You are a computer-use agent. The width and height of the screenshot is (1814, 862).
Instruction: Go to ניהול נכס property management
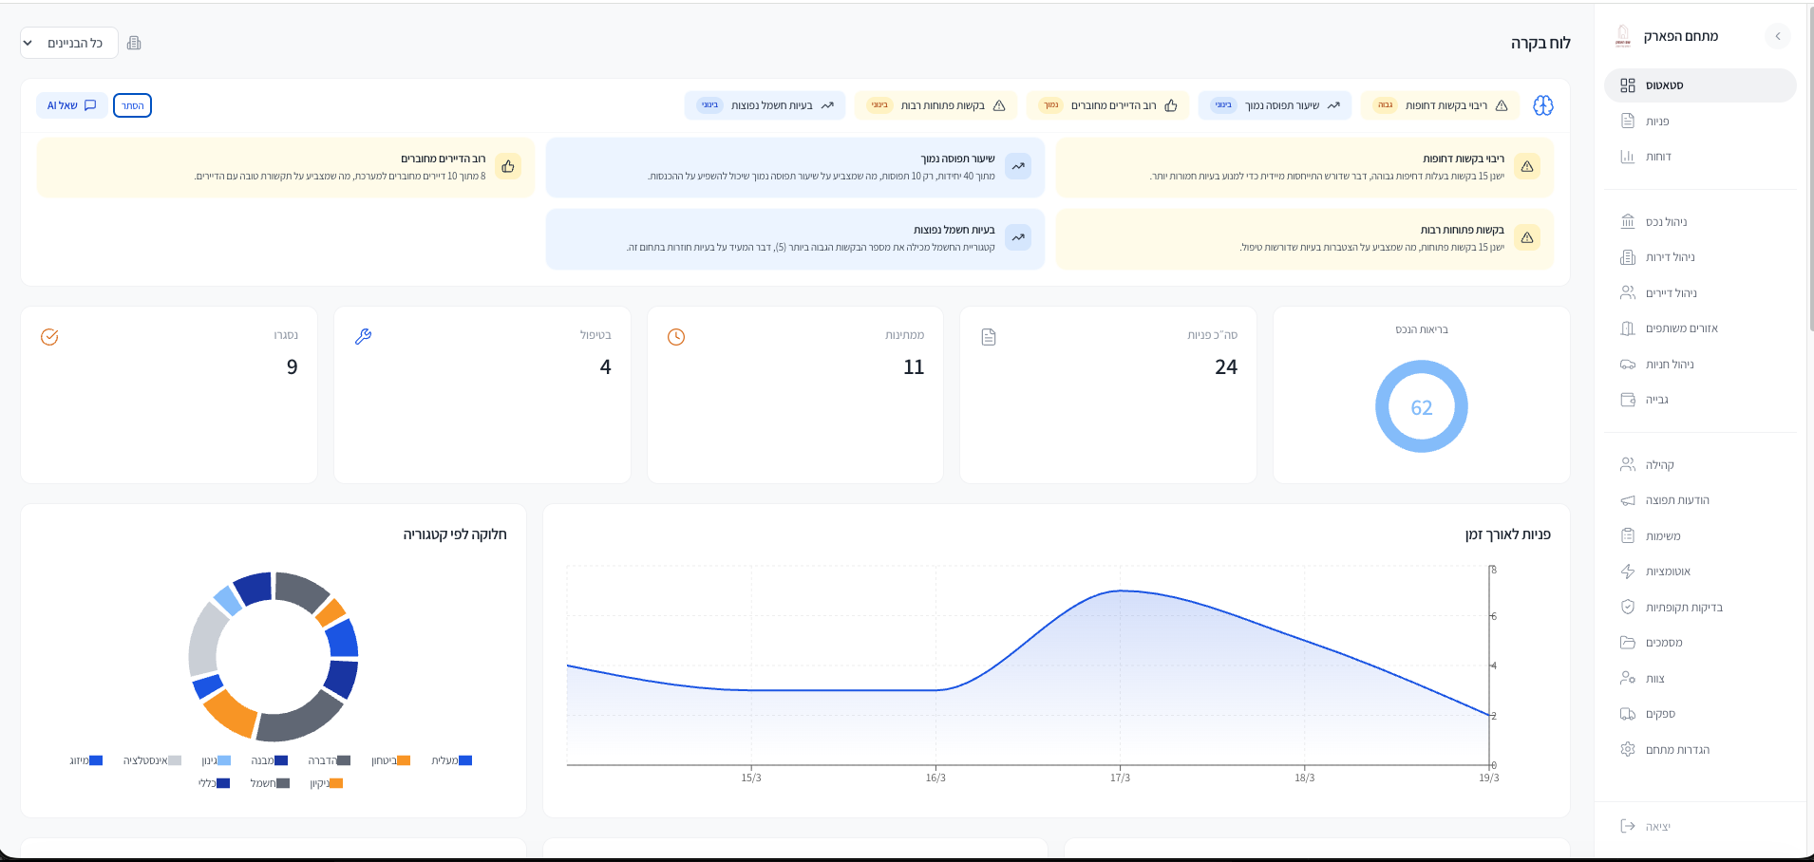pos(1700,221)
